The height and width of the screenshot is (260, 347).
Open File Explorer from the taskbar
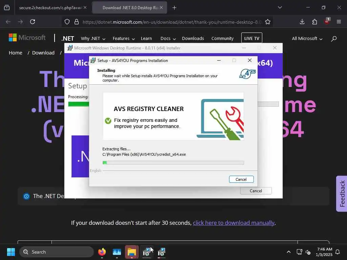132,252
